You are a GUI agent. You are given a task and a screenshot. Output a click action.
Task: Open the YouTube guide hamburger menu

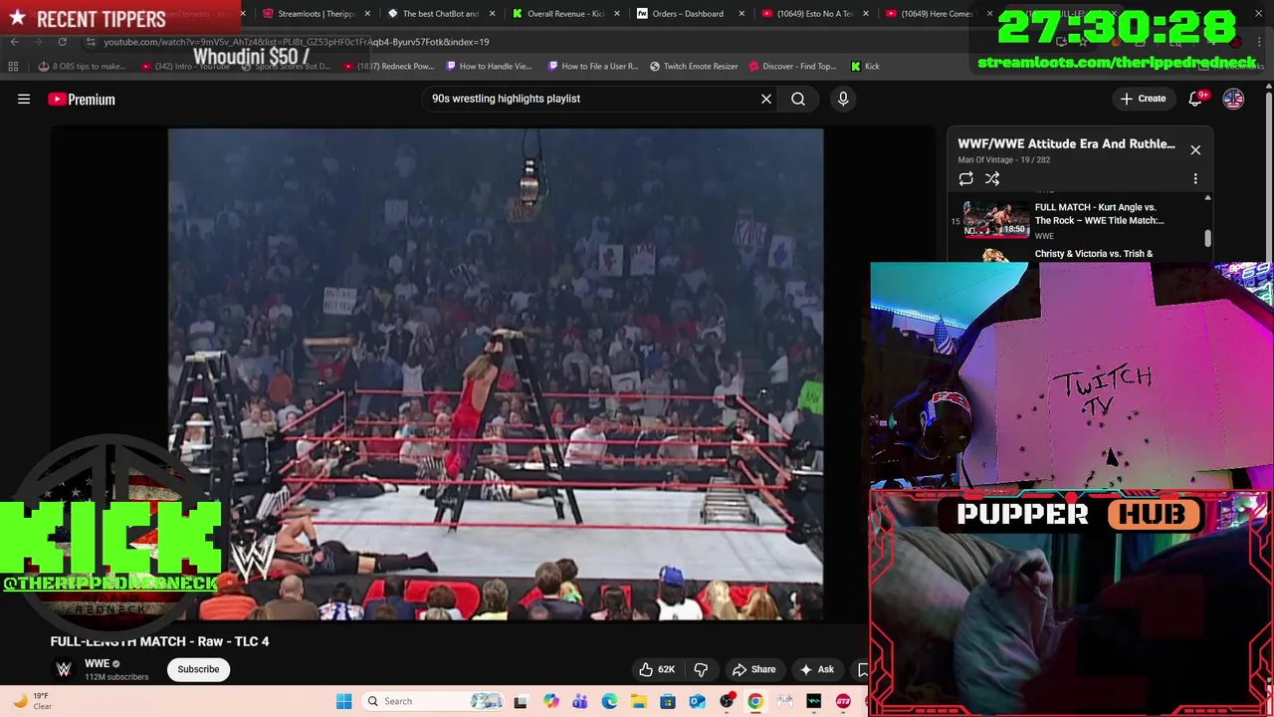(24, 99)
